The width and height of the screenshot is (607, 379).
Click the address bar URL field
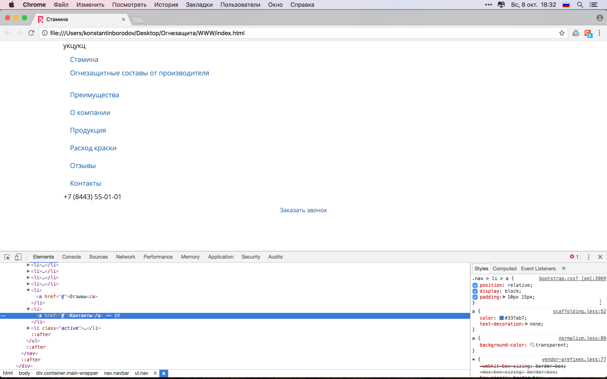pyautogui.click(x=303, y=33)
